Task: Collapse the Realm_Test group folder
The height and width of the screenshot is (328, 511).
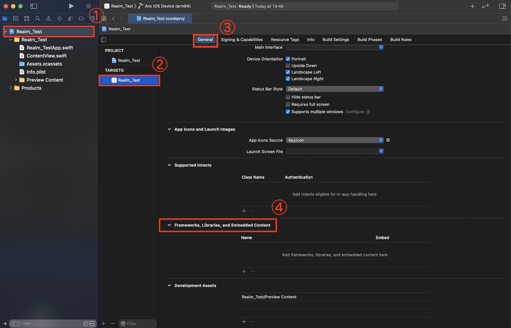Action: tap(11, 40)
